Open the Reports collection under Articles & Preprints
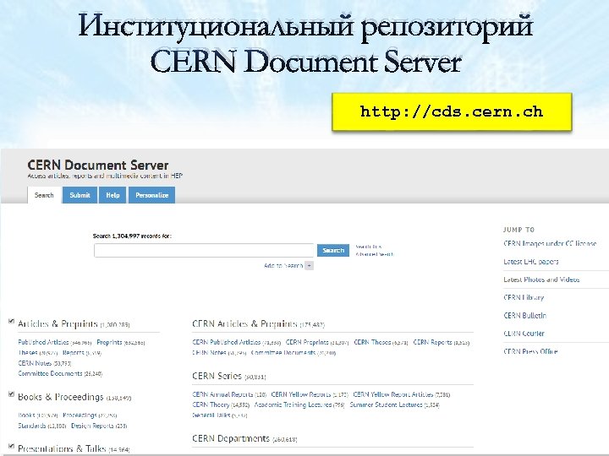The image size is (609, 456). pos(73,352)
